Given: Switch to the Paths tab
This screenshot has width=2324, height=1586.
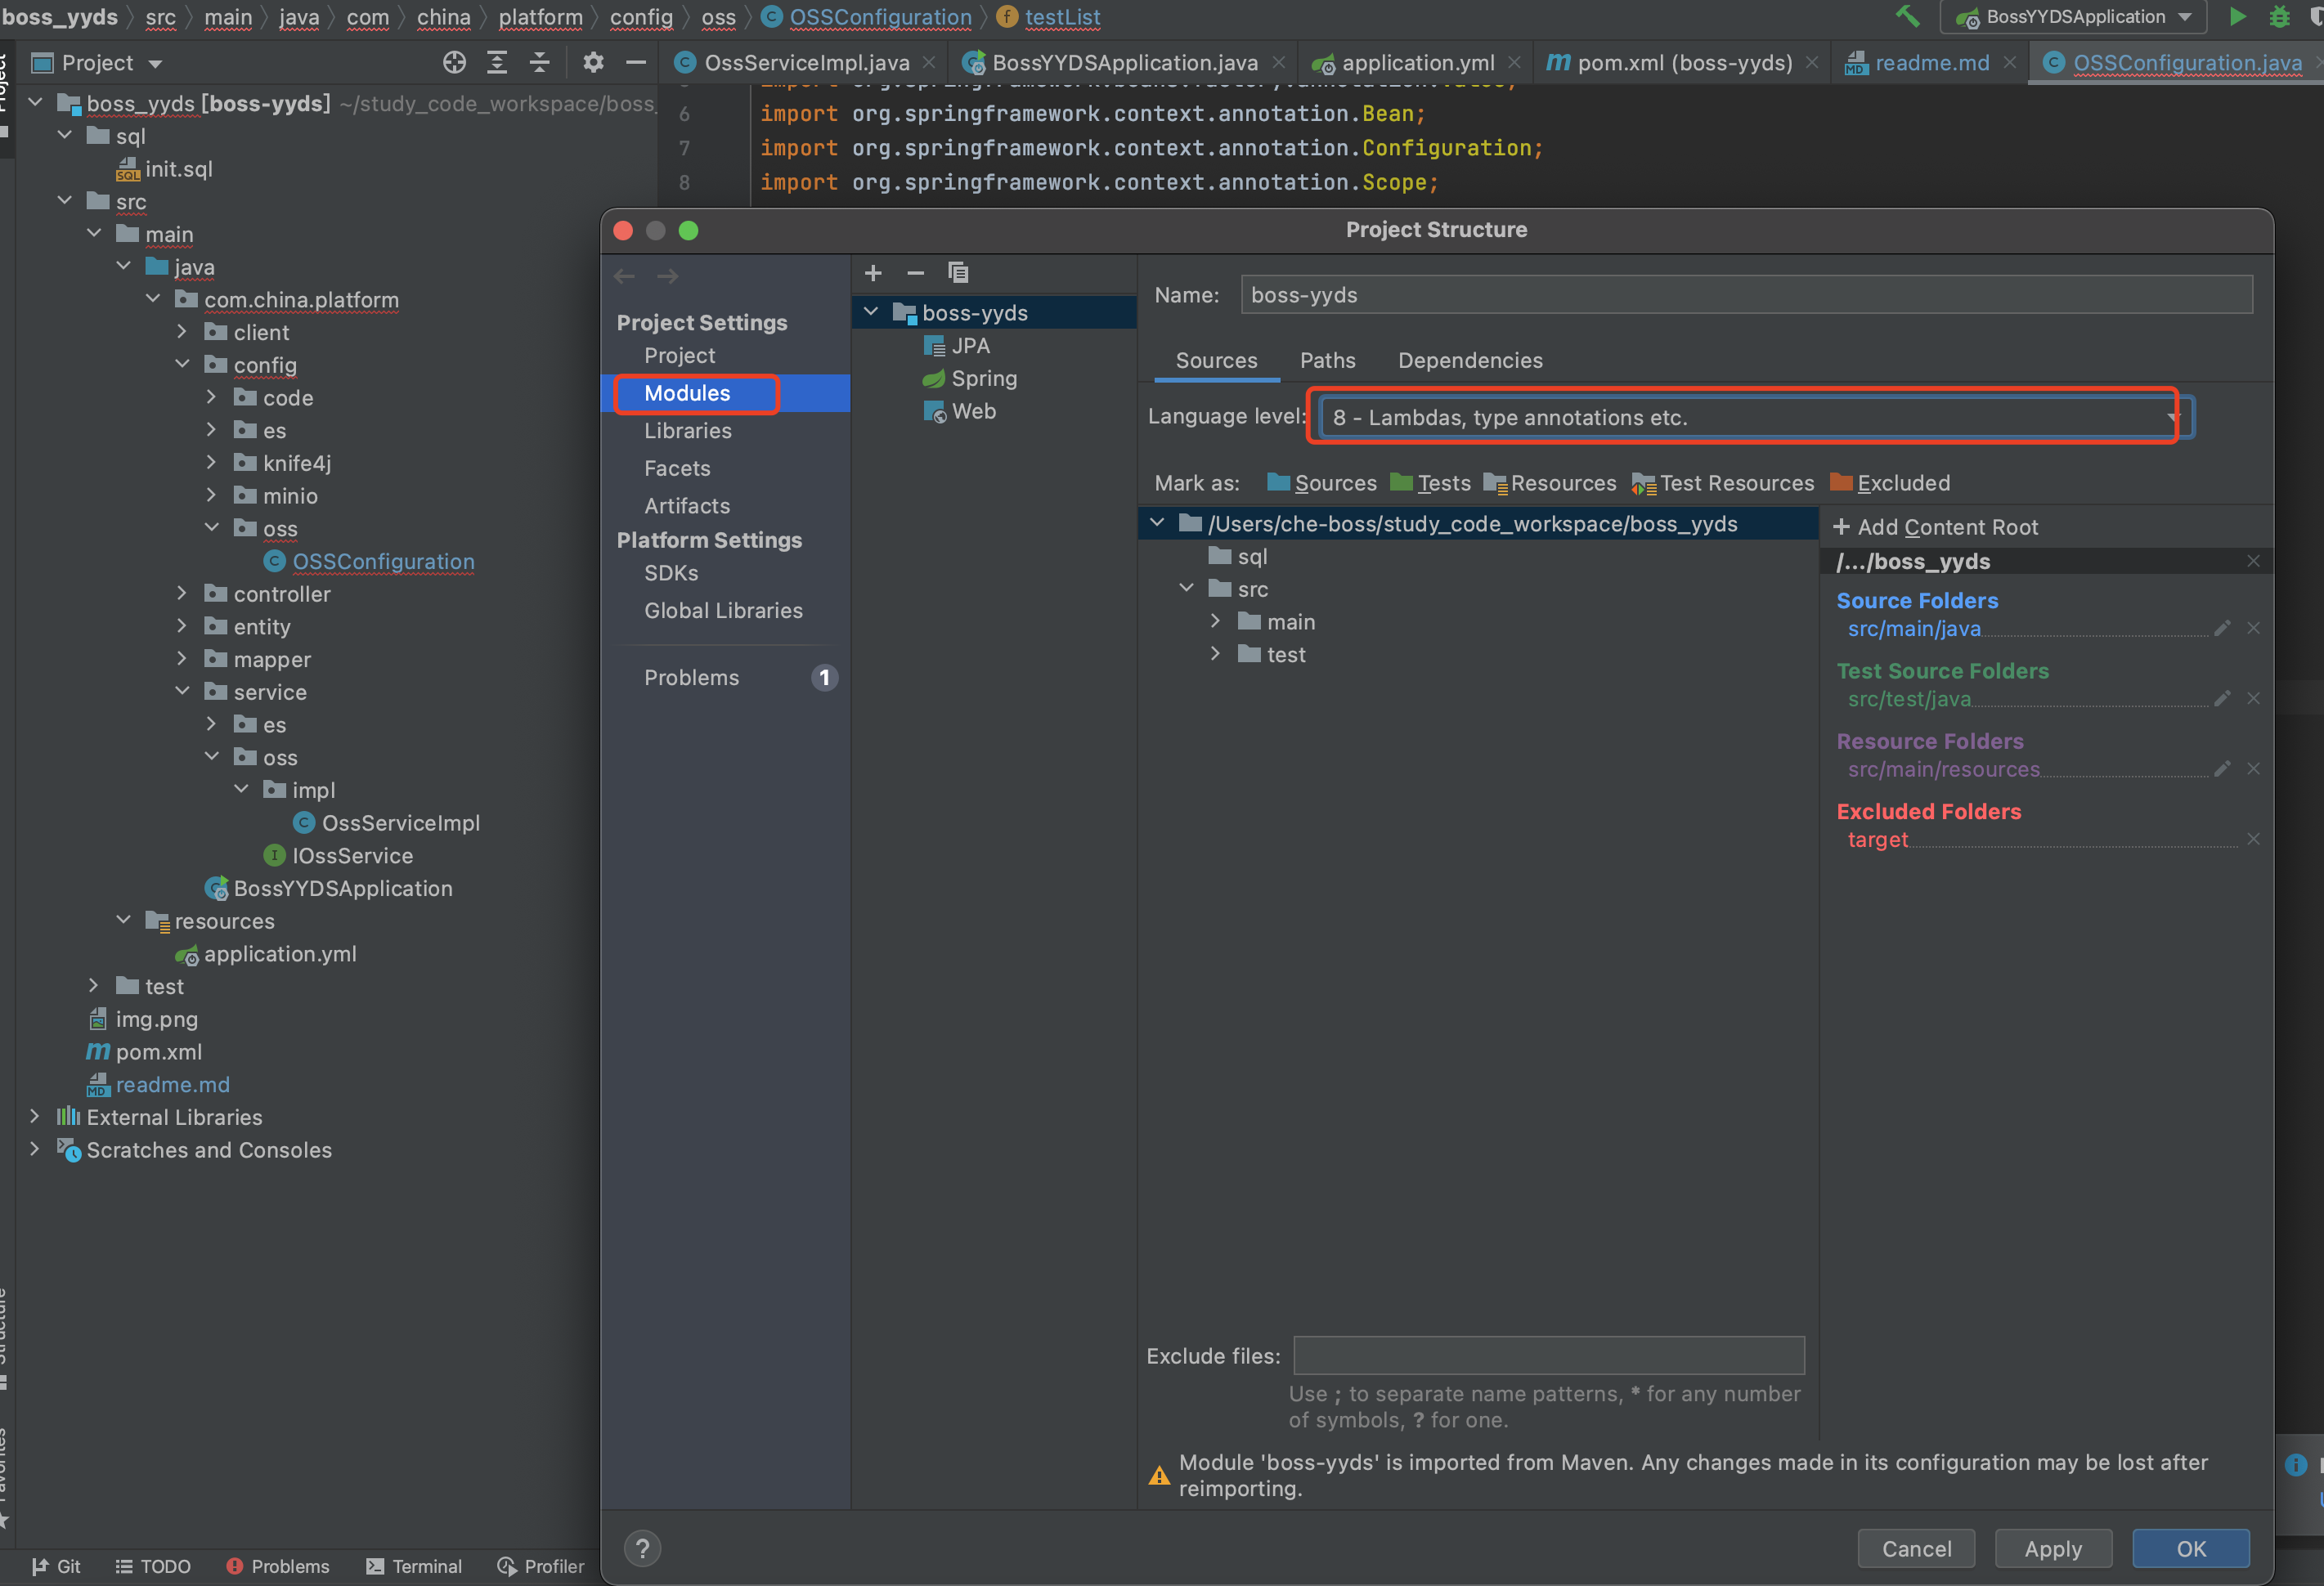Looking at the screenshot, I should (1327, 360).
